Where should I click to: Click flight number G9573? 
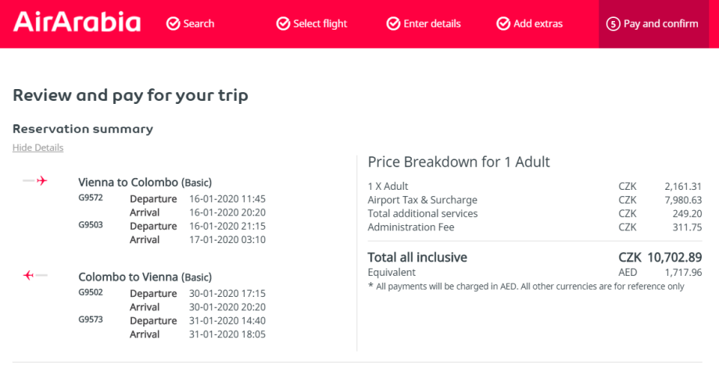click(91, 320)
